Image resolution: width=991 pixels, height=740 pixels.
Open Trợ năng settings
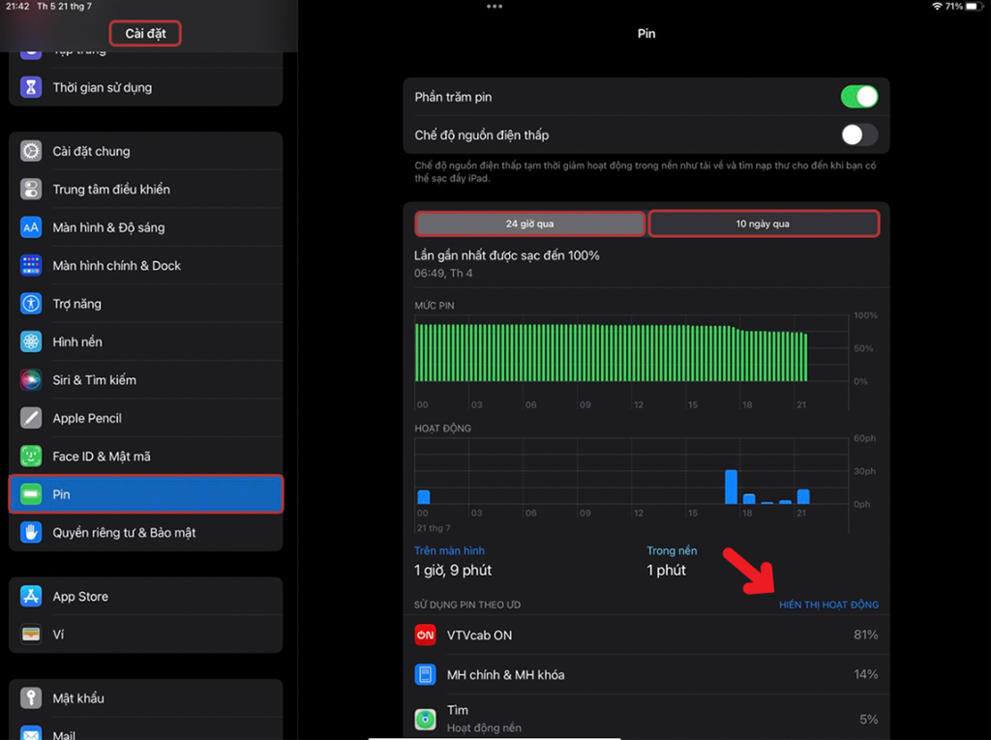coord(145,304)
